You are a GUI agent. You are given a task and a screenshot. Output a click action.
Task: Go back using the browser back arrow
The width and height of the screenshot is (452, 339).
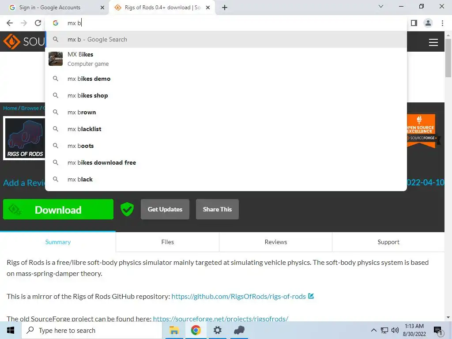click(x=10, y=23)
